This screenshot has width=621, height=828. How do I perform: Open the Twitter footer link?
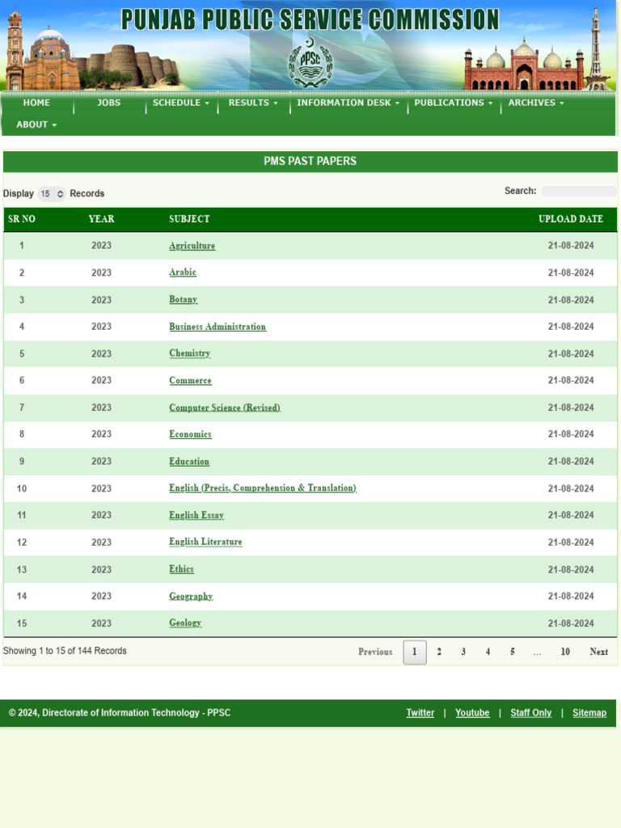[x=420, y=713]
